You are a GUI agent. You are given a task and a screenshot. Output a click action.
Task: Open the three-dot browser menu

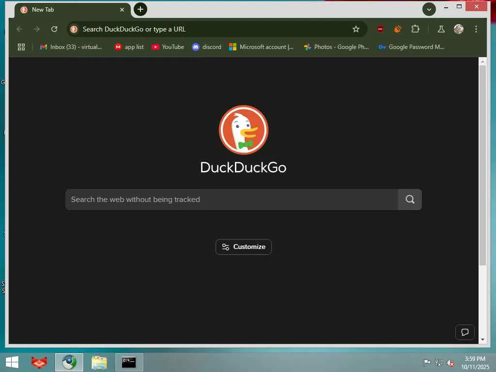pos(476,29)
